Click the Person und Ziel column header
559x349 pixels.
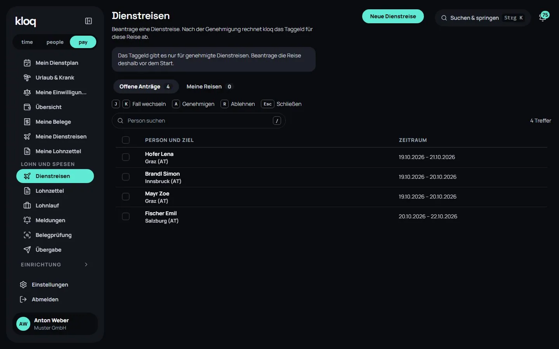click(x=169, y=140)
